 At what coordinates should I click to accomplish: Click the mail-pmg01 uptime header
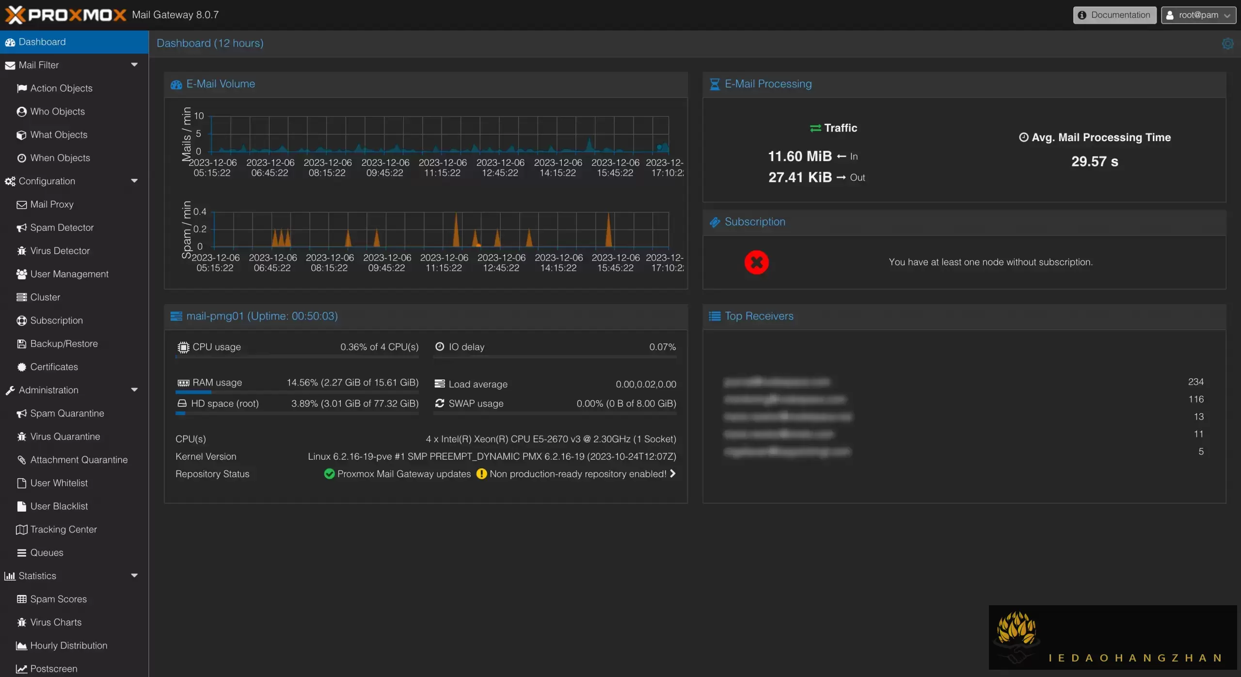[426, 316]
